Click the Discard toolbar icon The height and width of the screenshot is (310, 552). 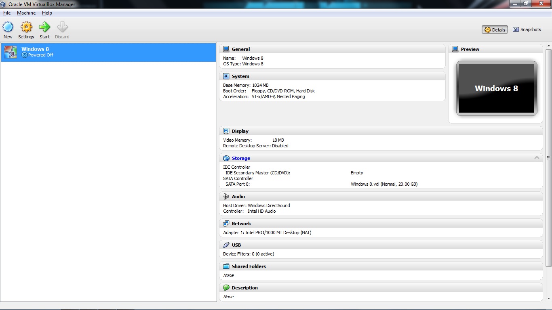point(62,27)
